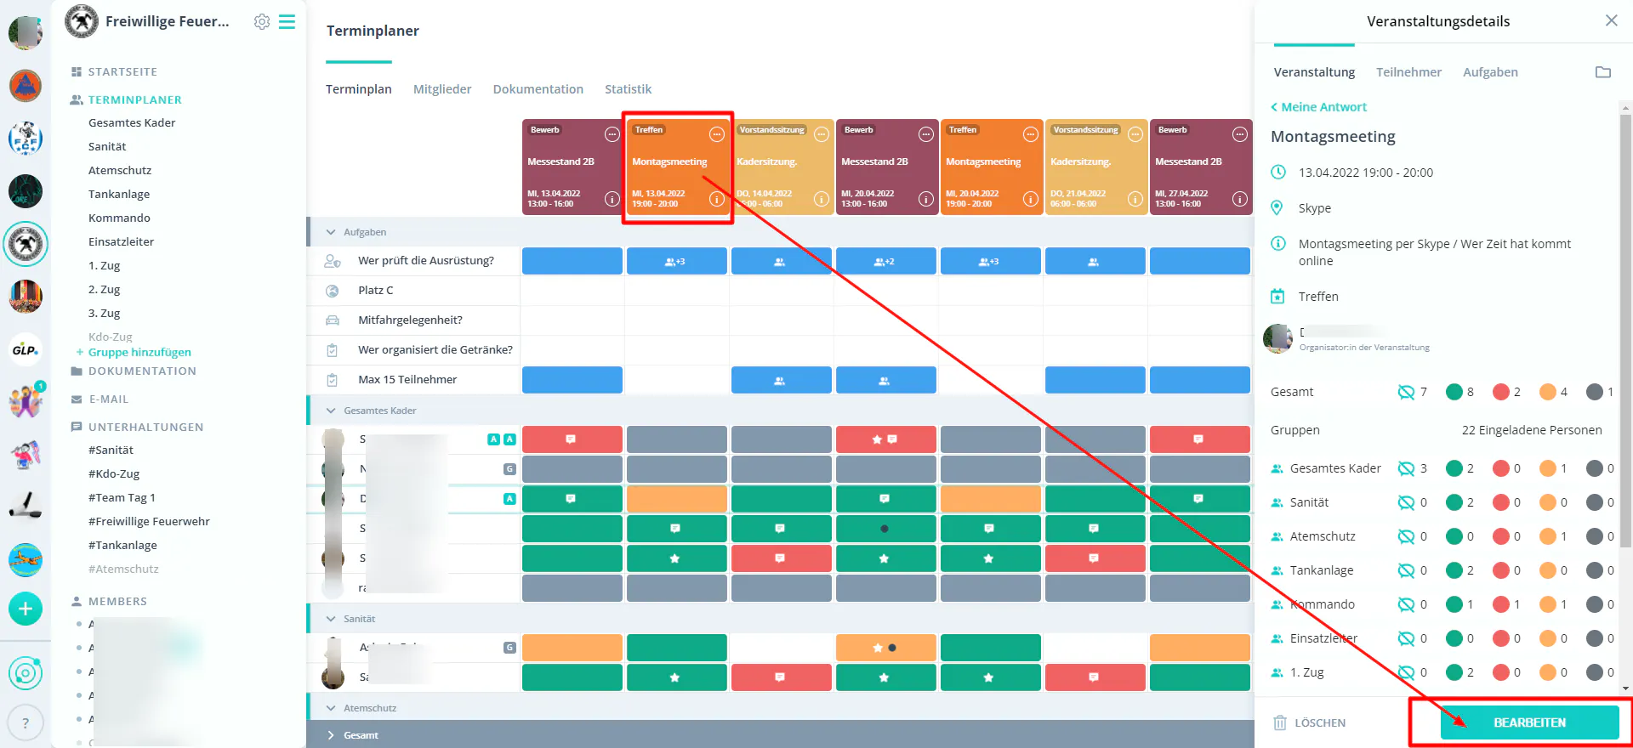Select participants cell for Ausrüstung on 13.04 Montagsmeeting
This screenshot has height=748, width=1633.
point(677,261)
